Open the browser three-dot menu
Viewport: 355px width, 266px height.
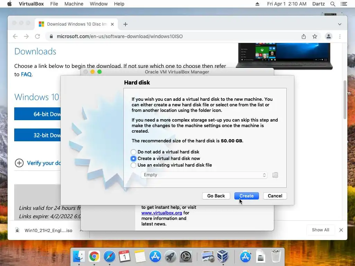340,36
